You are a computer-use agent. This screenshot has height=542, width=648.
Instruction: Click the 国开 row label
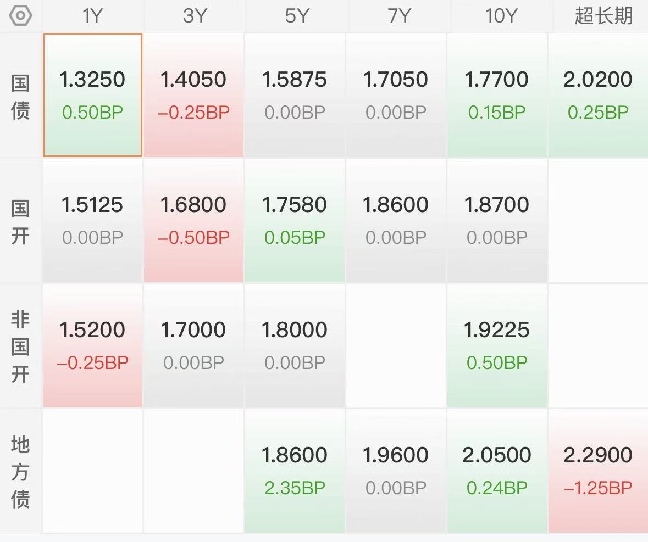[21, 222]
